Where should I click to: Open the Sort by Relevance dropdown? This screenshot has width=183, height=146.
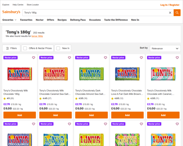(165, 48)
